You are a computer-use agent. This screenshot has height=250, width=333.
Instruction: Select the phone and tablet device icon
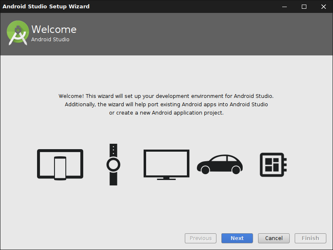tap(60, 164)
